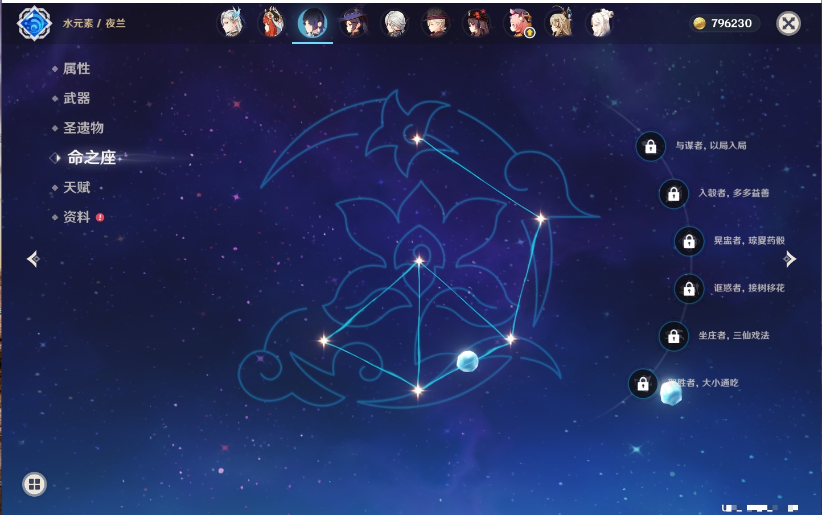
Task: Click the lock icon beside 诓惑者，接树移花
Action: [689, 289]
